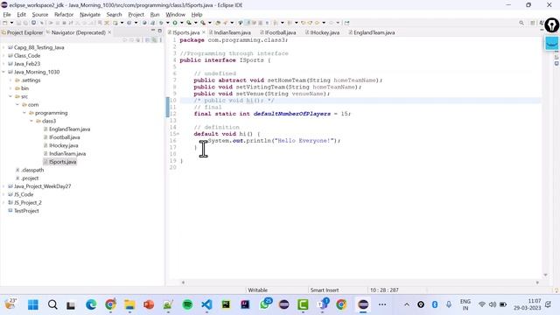The image size is (560, 315).
Task: Expand the Java_Feb23 project
Action: 3,64
